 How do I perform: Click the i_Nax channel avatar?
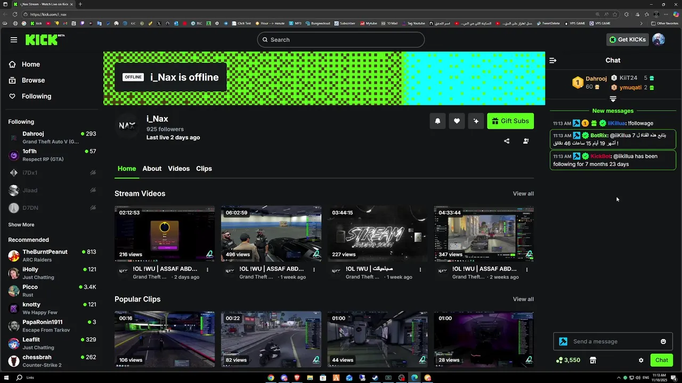(127, 126)
